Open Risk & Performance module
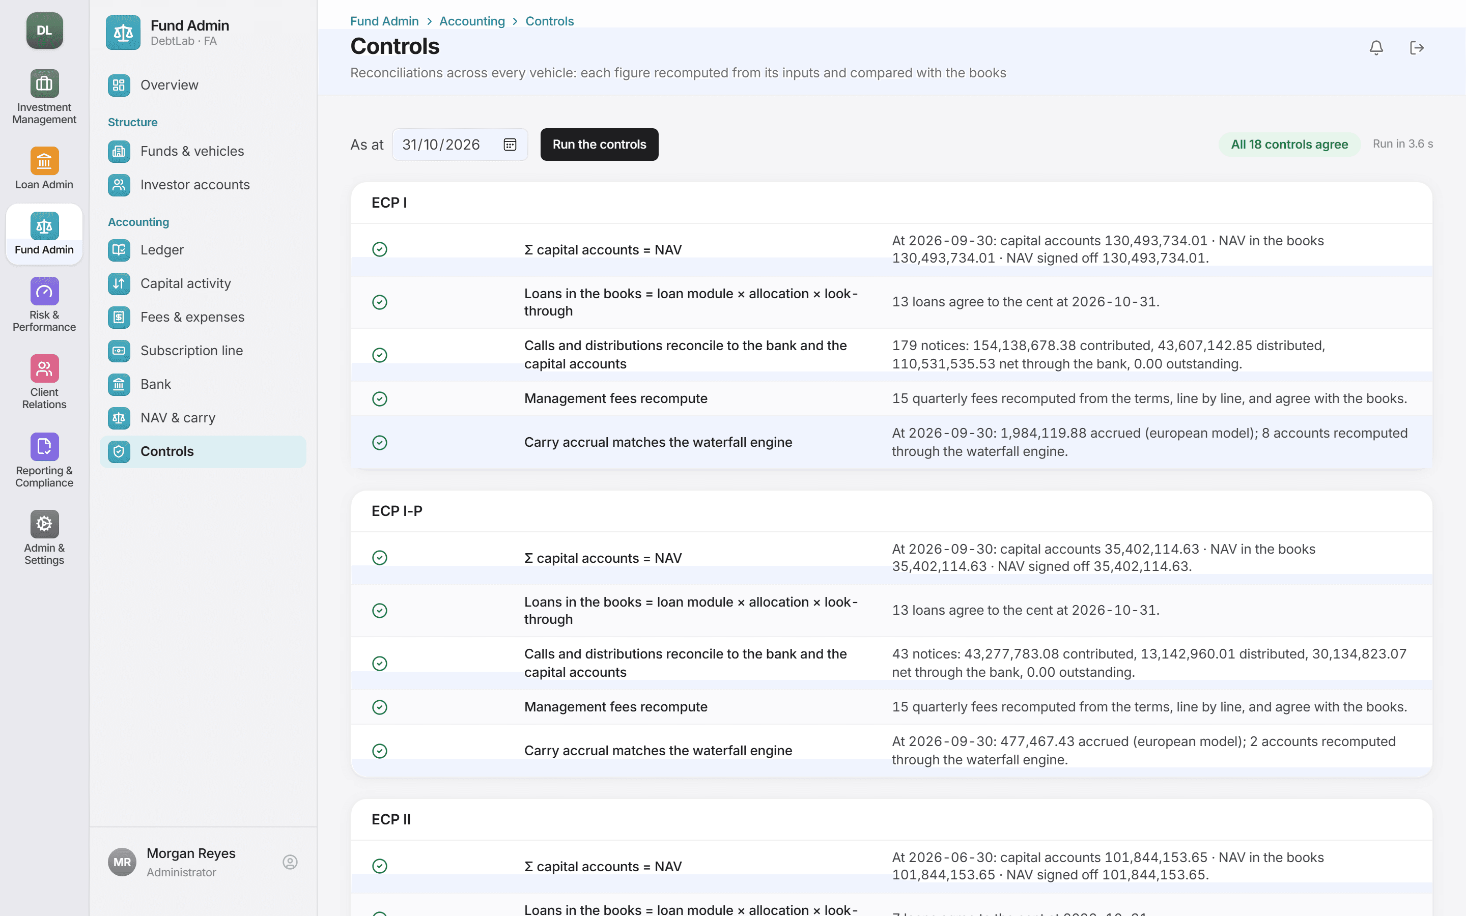 [44, 305]
